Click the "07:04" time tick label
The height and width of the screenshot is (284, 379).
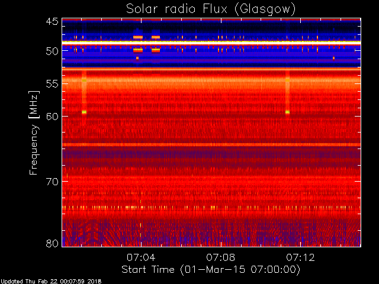(x=141, y=257)
